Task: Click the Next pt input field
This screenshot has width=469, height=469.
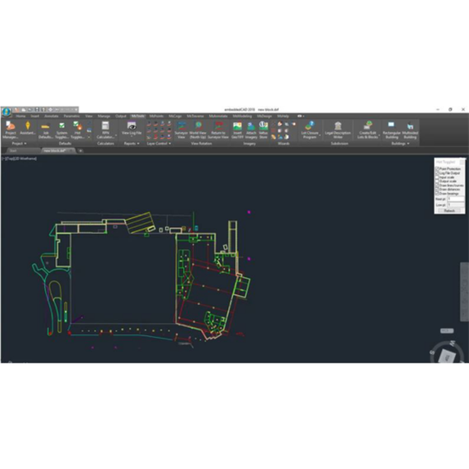Action: 456,199
